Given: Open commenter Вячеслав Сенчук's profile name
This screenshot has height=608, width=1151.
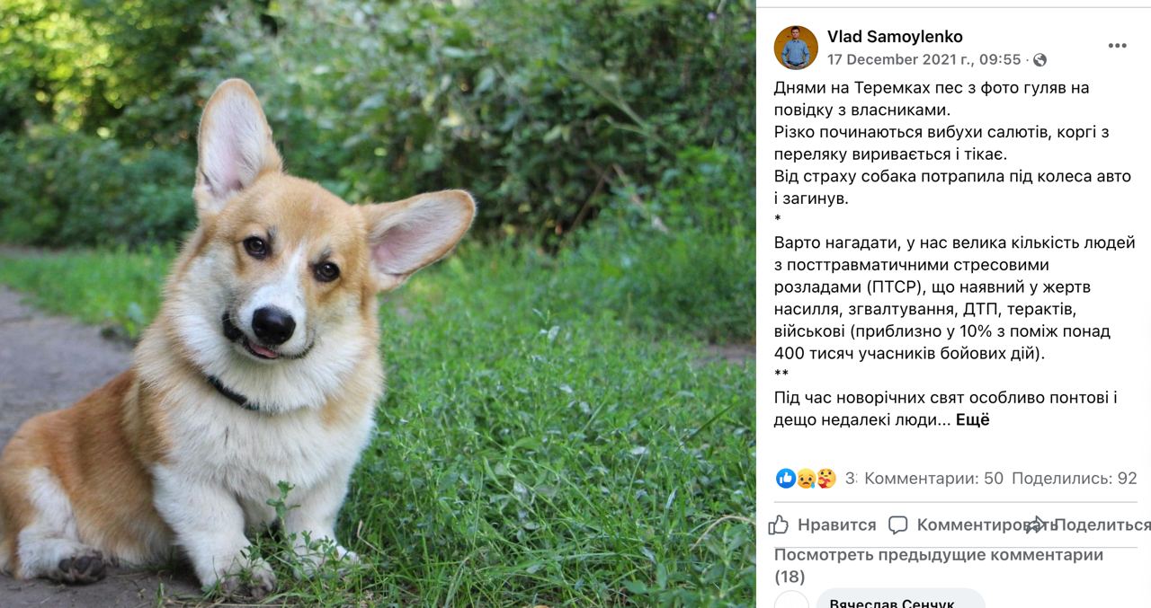Looking at the screenshot, I should (x=891, y=602).
